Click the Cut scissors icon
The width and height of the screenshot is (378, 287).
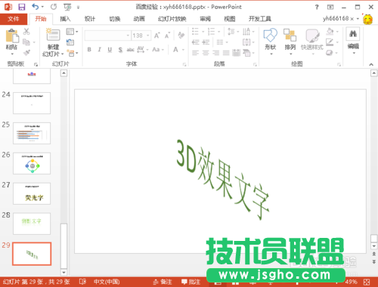pos(26,32)
